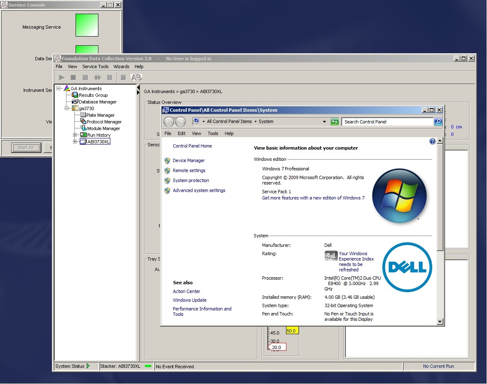Open the address bar history dropdown
The width and height of the screenshot is (487, 384).
324,122
